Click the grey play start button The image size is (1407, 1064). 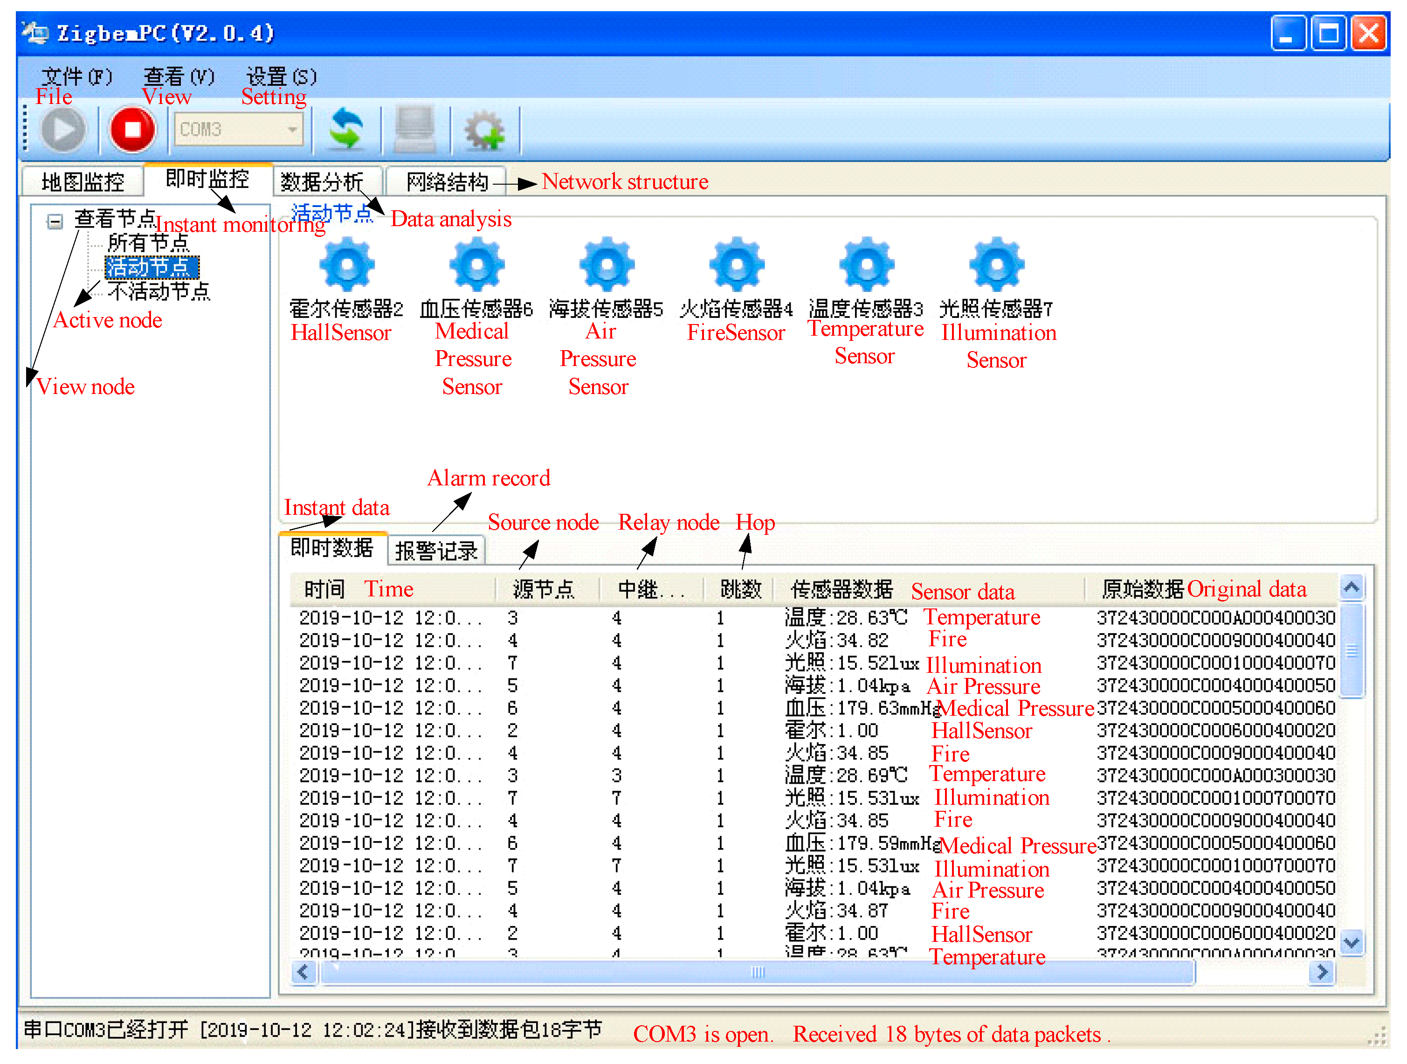[x=63, y=130]
